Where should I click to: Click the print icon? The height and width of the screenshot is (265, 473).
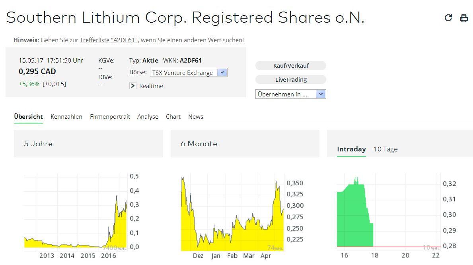click(464, 18)
